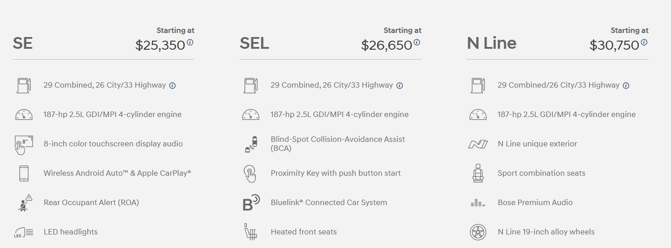Click Blind-Spot Collision-Avoidance Assist text
This screenshot has height=248, width=671.
[338, 144]
